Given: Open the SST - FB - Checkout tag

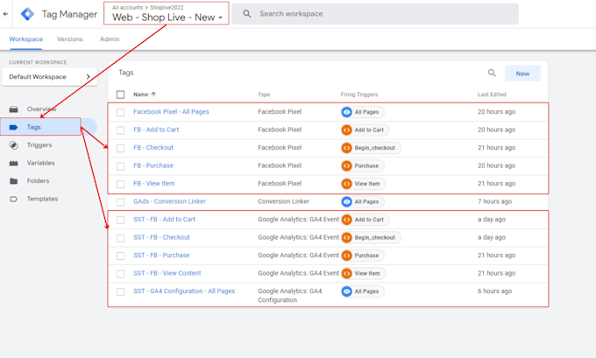Looking at the screenshot, I should click(161, 237).
